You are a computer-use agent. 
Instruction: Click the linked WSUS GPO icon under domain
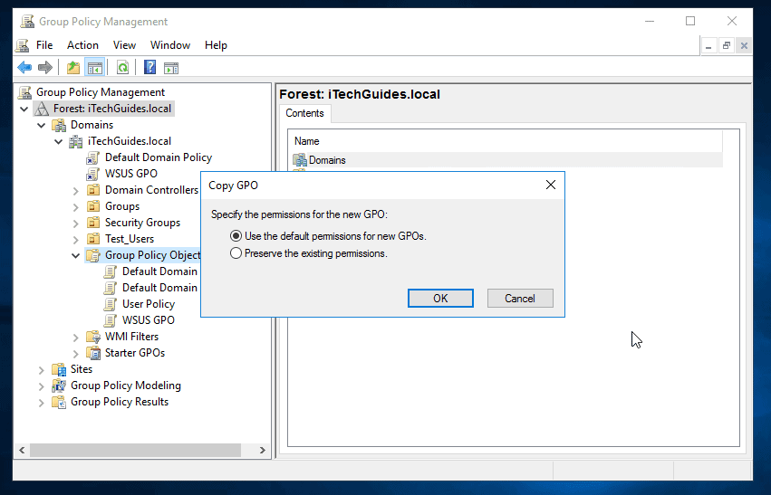tap(93, 174)
